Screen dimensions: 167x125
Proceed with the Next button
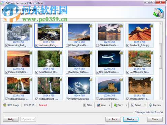[x=131, y=119]
